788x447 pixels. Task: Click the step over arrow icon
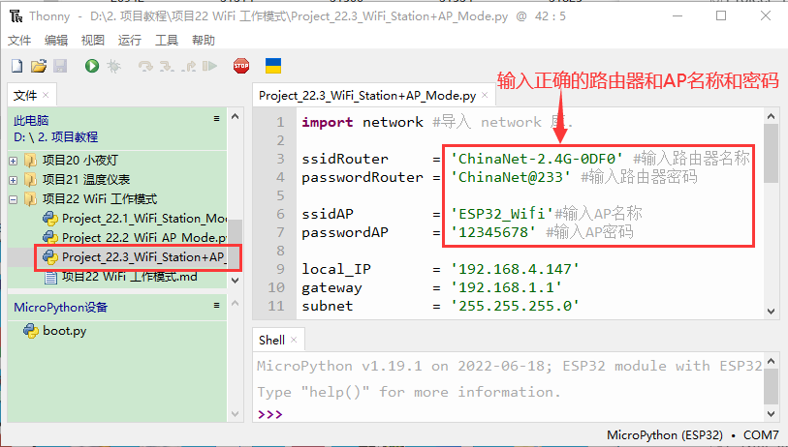145,66
